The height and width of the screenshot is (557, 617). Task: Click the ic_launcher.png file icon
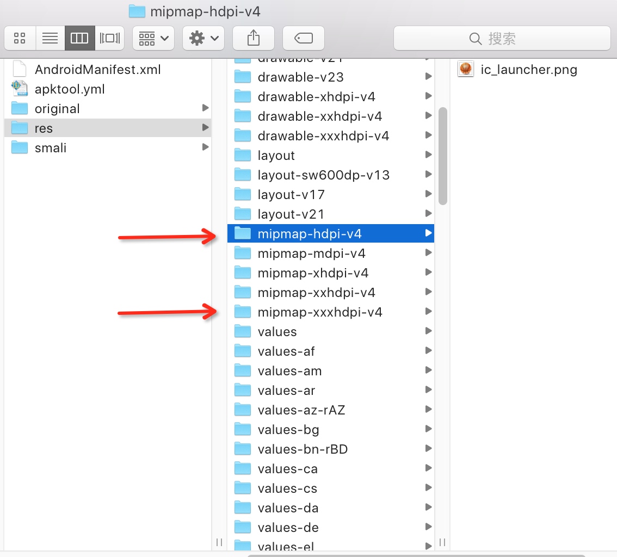[466, 69]
